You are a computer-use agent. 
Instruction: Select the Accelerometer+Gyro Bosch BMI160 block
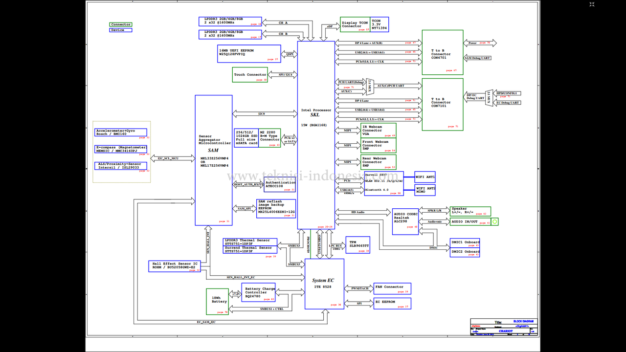point(121,132)
